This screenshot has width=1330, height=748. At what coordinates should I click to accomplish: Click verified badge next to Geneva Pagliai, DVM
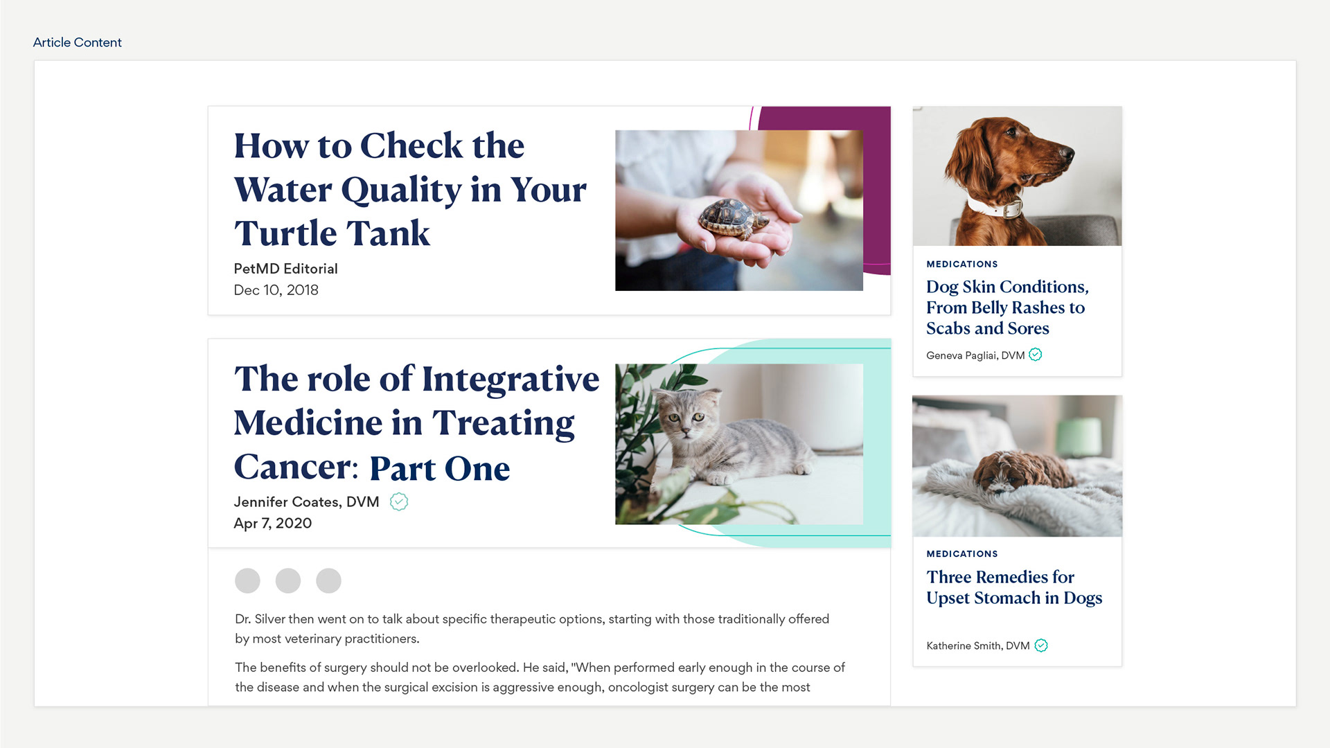click(x=1036, y=355)
